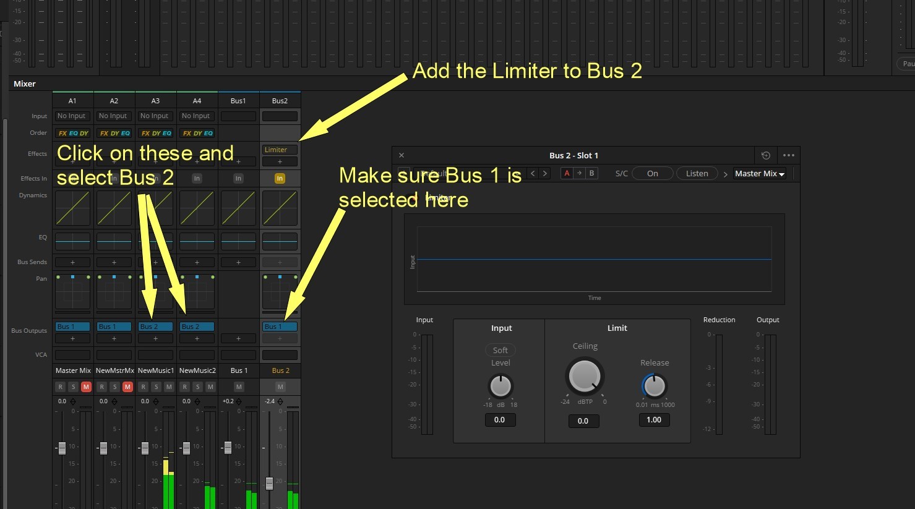Mute the Bus 2 strip

280,387
